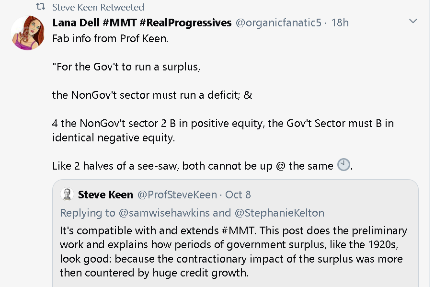Click the @organicfanatic5 handle
This screenshot has height=287, width=435.
point(278,23)
